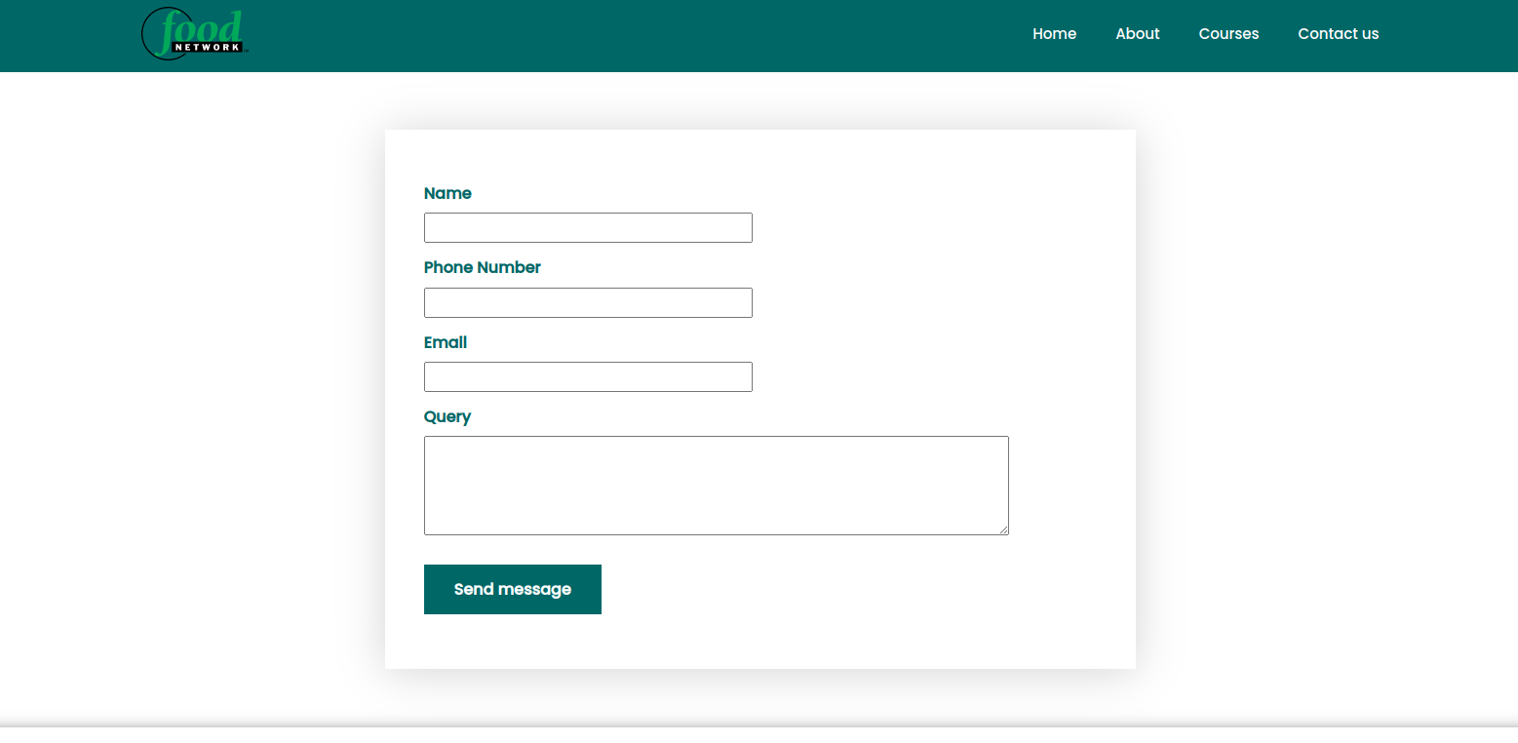The image size is (1518, 743).
Task: Click the Query textarea resize handle
Action: [x=1003, y=530]
